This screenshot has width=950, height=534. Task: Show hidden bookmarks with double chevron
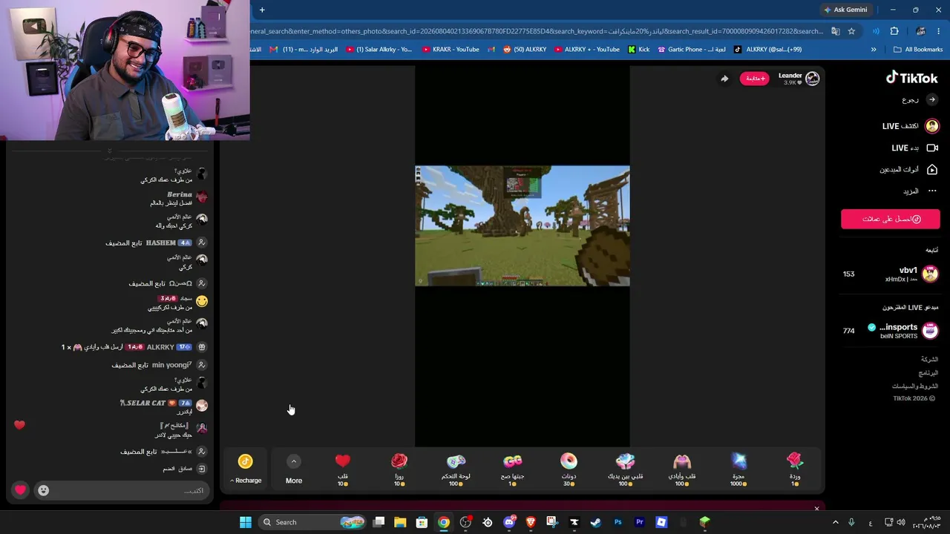point(874,50)
